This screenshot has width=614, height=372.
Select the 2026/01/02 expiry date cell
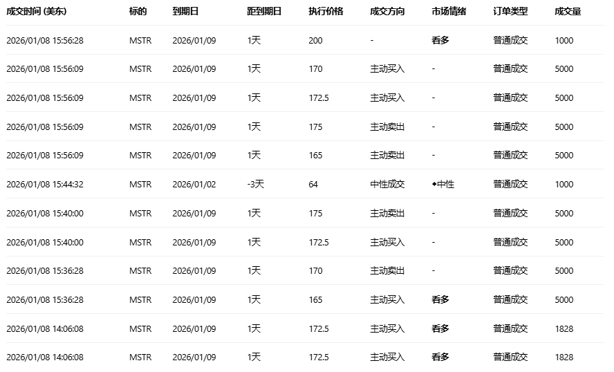click(194, 185)
